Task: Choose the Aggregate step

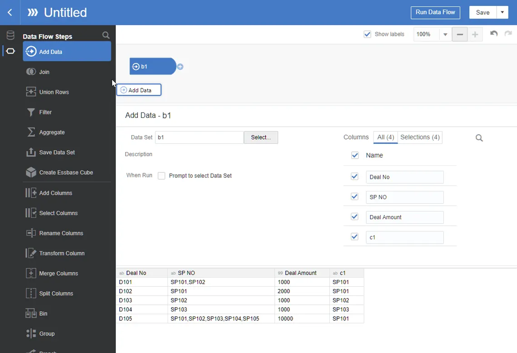Action: coord(52,132)
